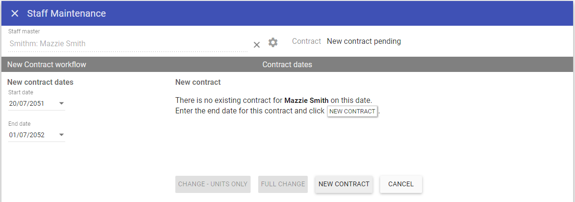Click the Contract dates header
The height and width of the screenshot is (202, 575).
[287, 64]
